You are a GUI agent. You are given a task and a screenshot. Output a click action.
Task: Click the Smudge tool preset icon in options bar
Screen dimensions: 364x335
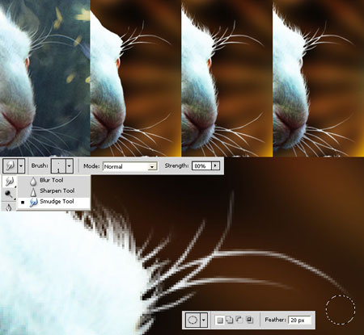point(11,165)
